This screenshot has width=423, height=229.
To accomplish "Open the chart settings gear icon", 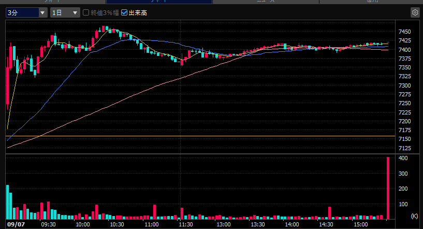I will pyautogui.click(x=415, y=12).
